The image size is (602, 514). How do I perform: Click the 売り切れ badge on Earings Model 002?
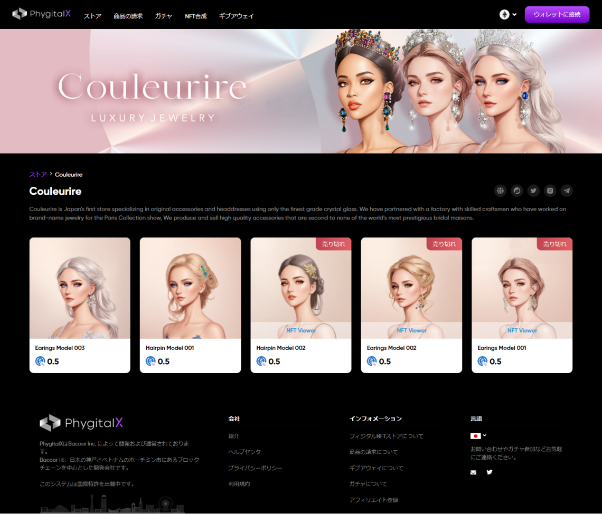pos(444,244)
